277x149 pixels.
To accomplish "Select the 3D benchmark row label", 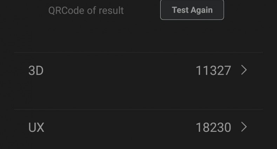I will tap(36, 71).
